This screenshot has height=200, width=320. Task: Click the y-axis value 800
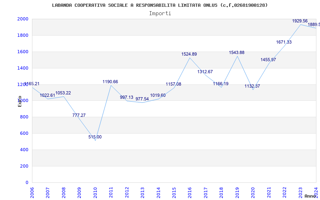point(24,117)
